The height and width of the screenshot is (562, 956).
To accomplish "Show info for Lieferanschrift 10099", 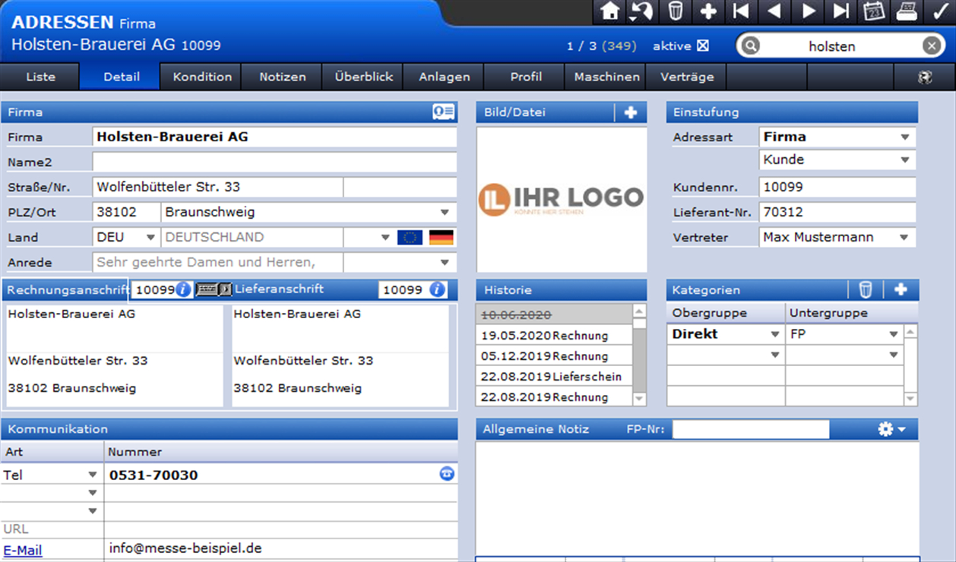I will click(436, 289).
